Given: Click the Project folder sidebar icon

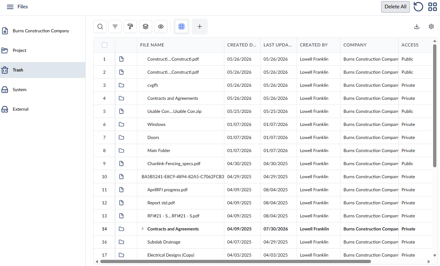Looking at the screenshot, I should (x=5, y=50).
